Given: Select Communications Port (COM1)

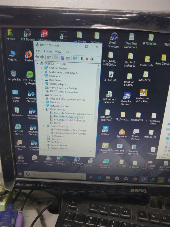Looking at the screenshot, I should coord(70,130).
